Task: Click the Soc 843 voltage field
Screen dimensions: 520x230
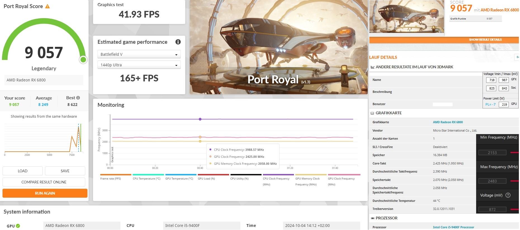Action: coord(504,88)
